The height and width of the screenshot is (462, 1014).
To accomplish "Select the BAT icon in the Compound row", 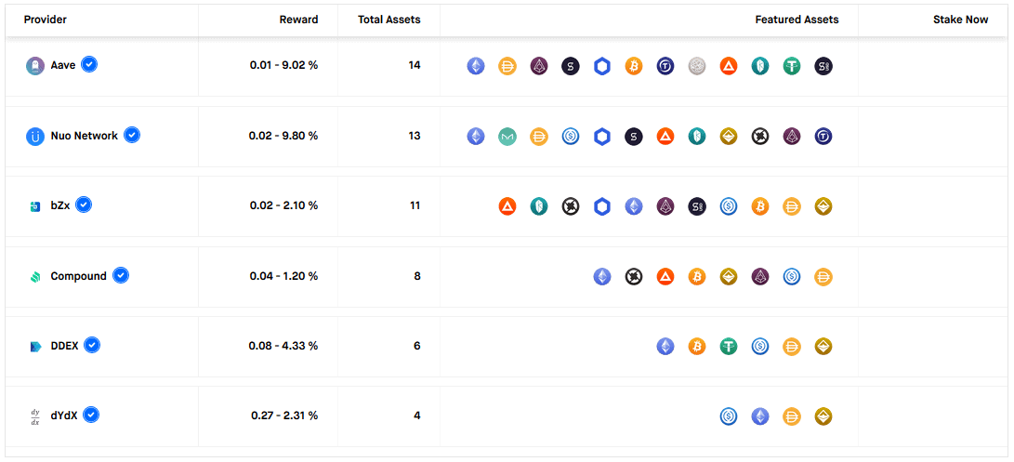I will pos(665,276).
